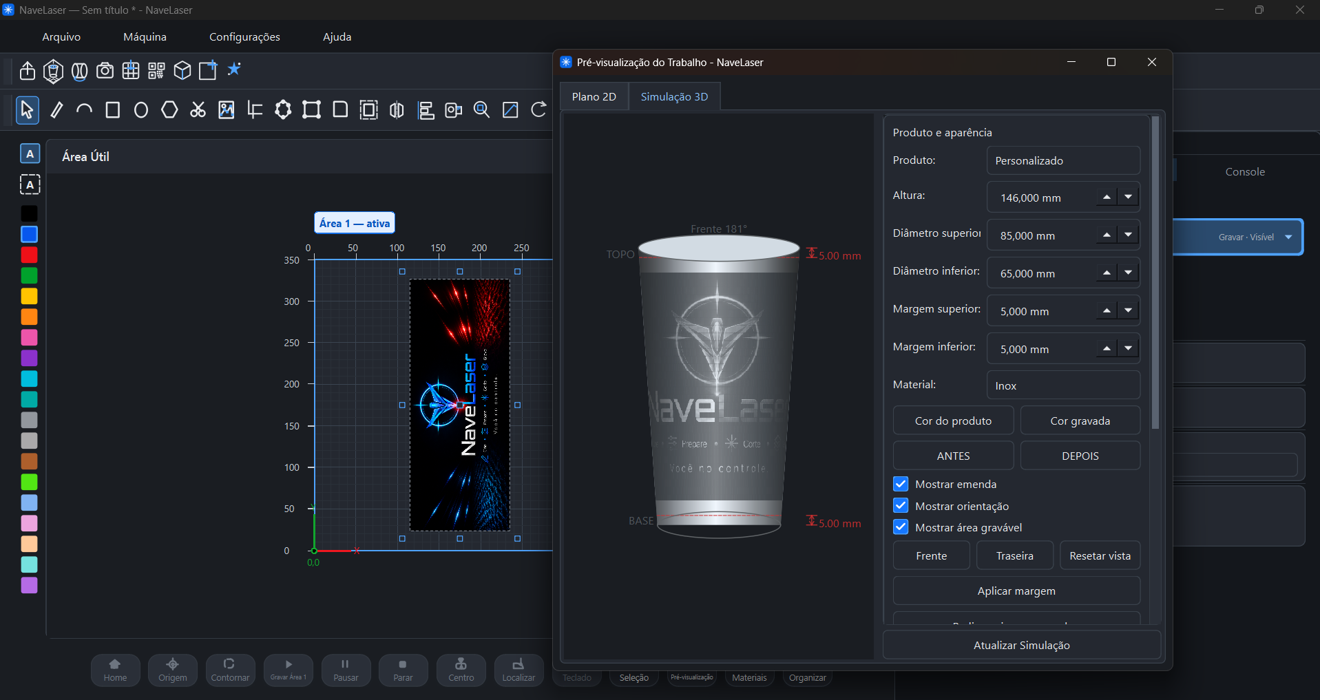Click the Resetar vista button
Image resolution: width=1320 pixels, height=700 pixels.
click(x=1100, y=555)
